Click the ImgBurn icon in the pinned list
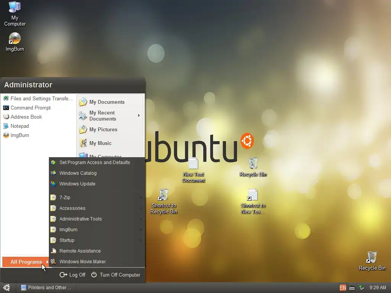This screenshot has height=293, width=391. click(x=6, y=135)
